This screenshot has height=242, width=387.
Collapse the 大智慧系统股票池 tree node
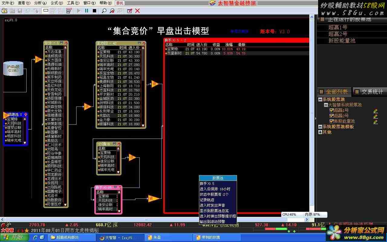(x=326, y=105)
